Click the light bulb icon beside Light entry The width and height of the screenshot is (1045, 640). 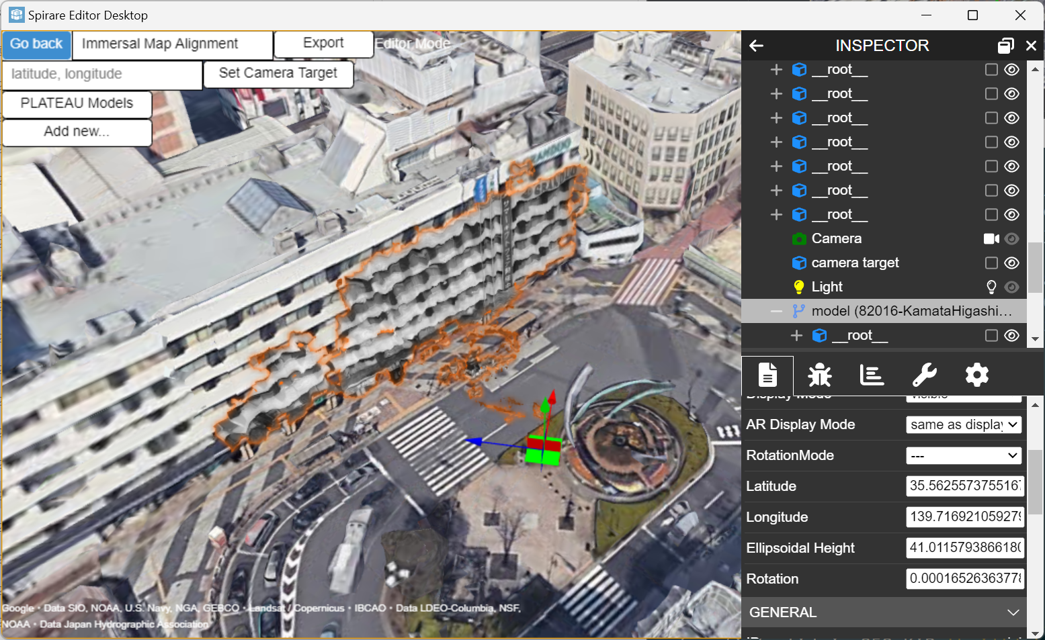coord(991,287)
